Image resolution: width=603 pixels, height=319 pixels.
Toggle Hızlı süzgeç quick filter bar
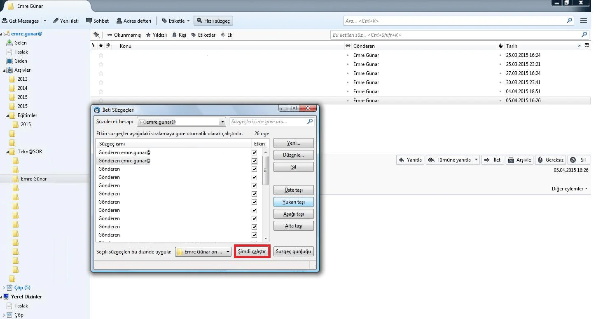(213, 21)
